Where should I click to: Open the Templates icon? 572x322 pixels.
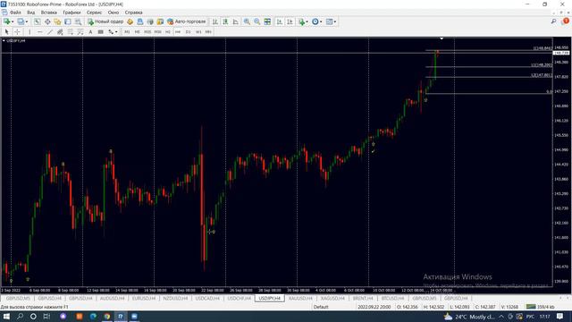329,21
